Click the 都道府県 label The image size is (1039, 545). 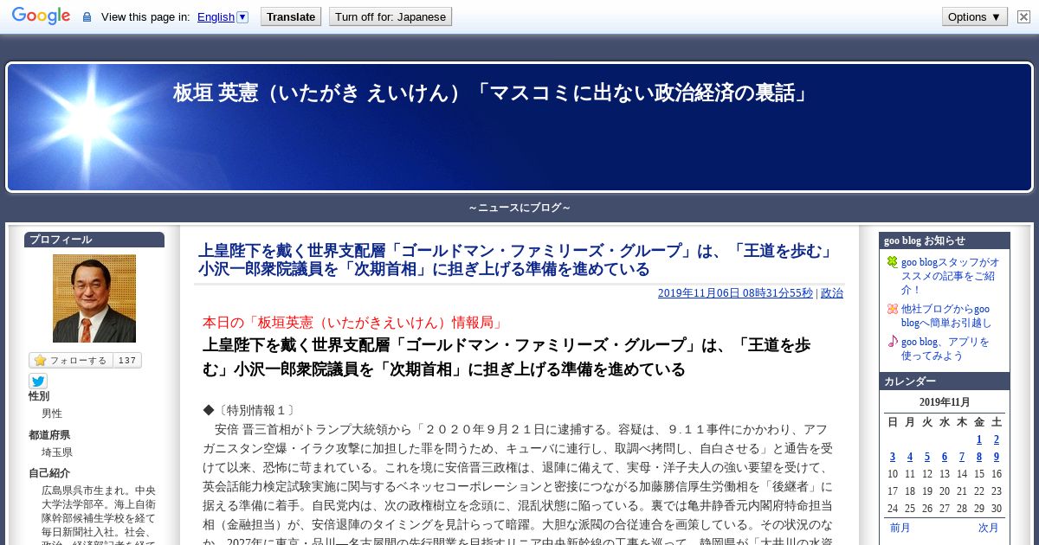pyautogui.click(x=49, y=434)
